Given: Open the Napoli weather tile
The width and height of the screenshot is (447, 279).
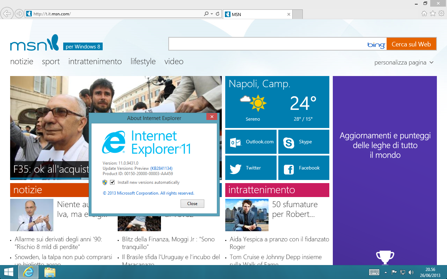Looking at the screenshot, I should click(277, 102).
